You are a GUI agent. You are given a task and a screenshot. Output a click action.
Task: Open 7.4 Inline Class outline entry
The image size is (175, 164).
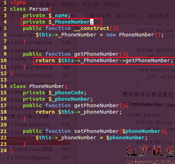pos(32,149)
